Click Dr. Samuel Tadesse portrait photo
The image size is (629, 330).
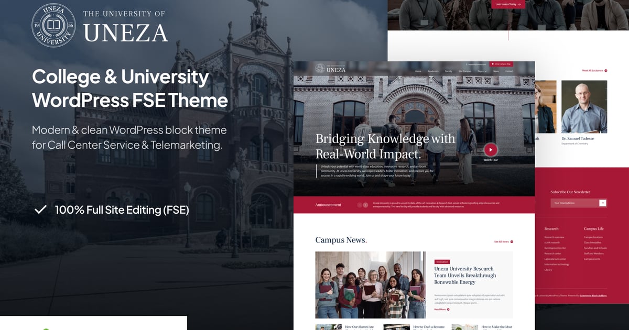(584, 106)
